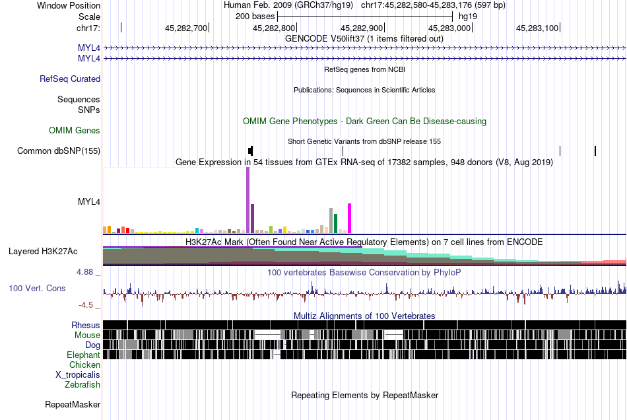The width and height of the screenshot is (627, 420).
Task: Open the Layered H3K27Ac track label
Action: point(43,251)
